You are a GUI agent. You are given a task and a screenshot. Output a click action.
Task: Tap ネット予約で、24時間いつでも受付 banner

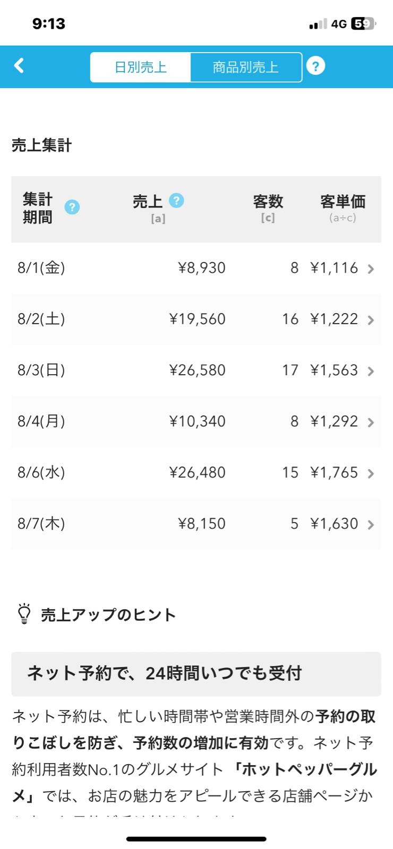196,673
